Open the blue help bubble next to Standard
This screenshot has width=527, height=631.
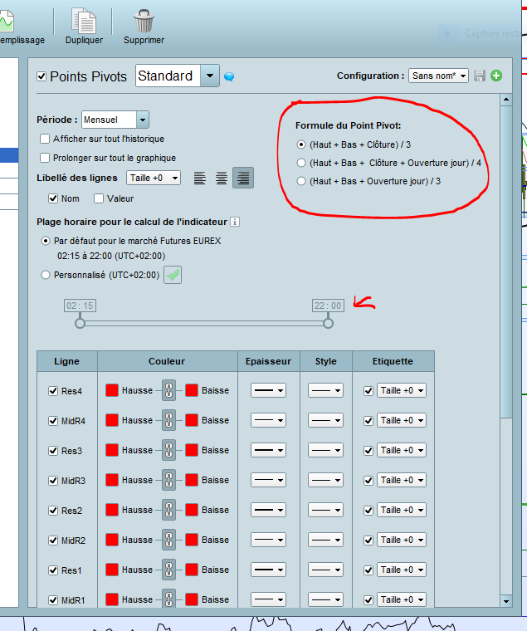click(x=229, y=76)
